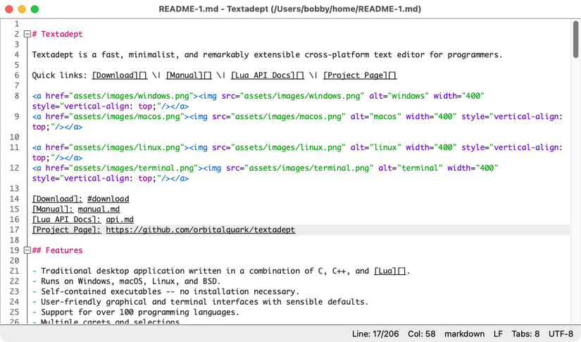Click the 'Features' heading text

[64, 250]
